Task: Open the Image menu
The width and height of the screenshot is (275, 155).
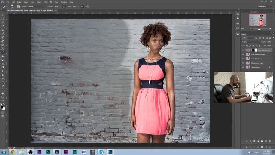Action: [x=19, y=2]
